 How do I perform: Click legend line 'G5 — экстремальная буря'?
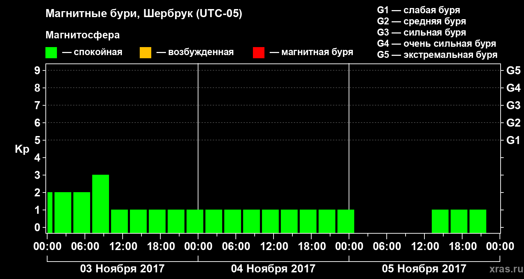coord(437,55)
